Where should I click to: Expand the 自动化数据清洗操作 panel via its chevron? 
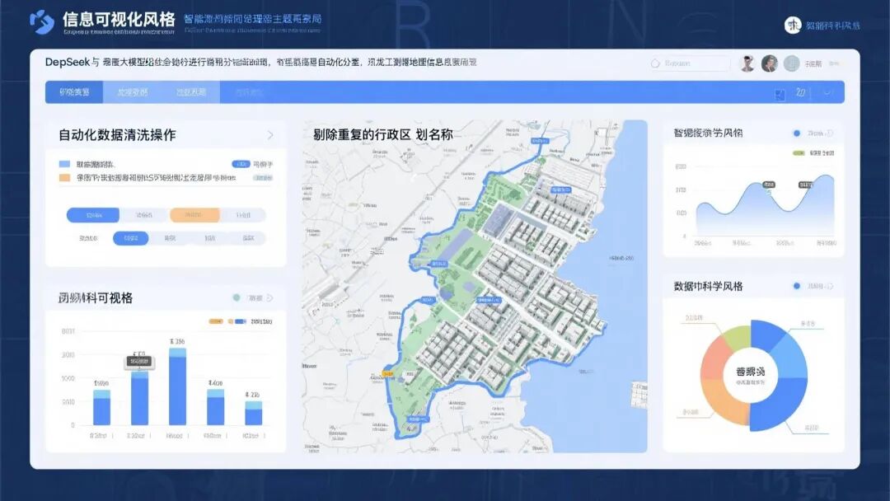click(270, 135)
